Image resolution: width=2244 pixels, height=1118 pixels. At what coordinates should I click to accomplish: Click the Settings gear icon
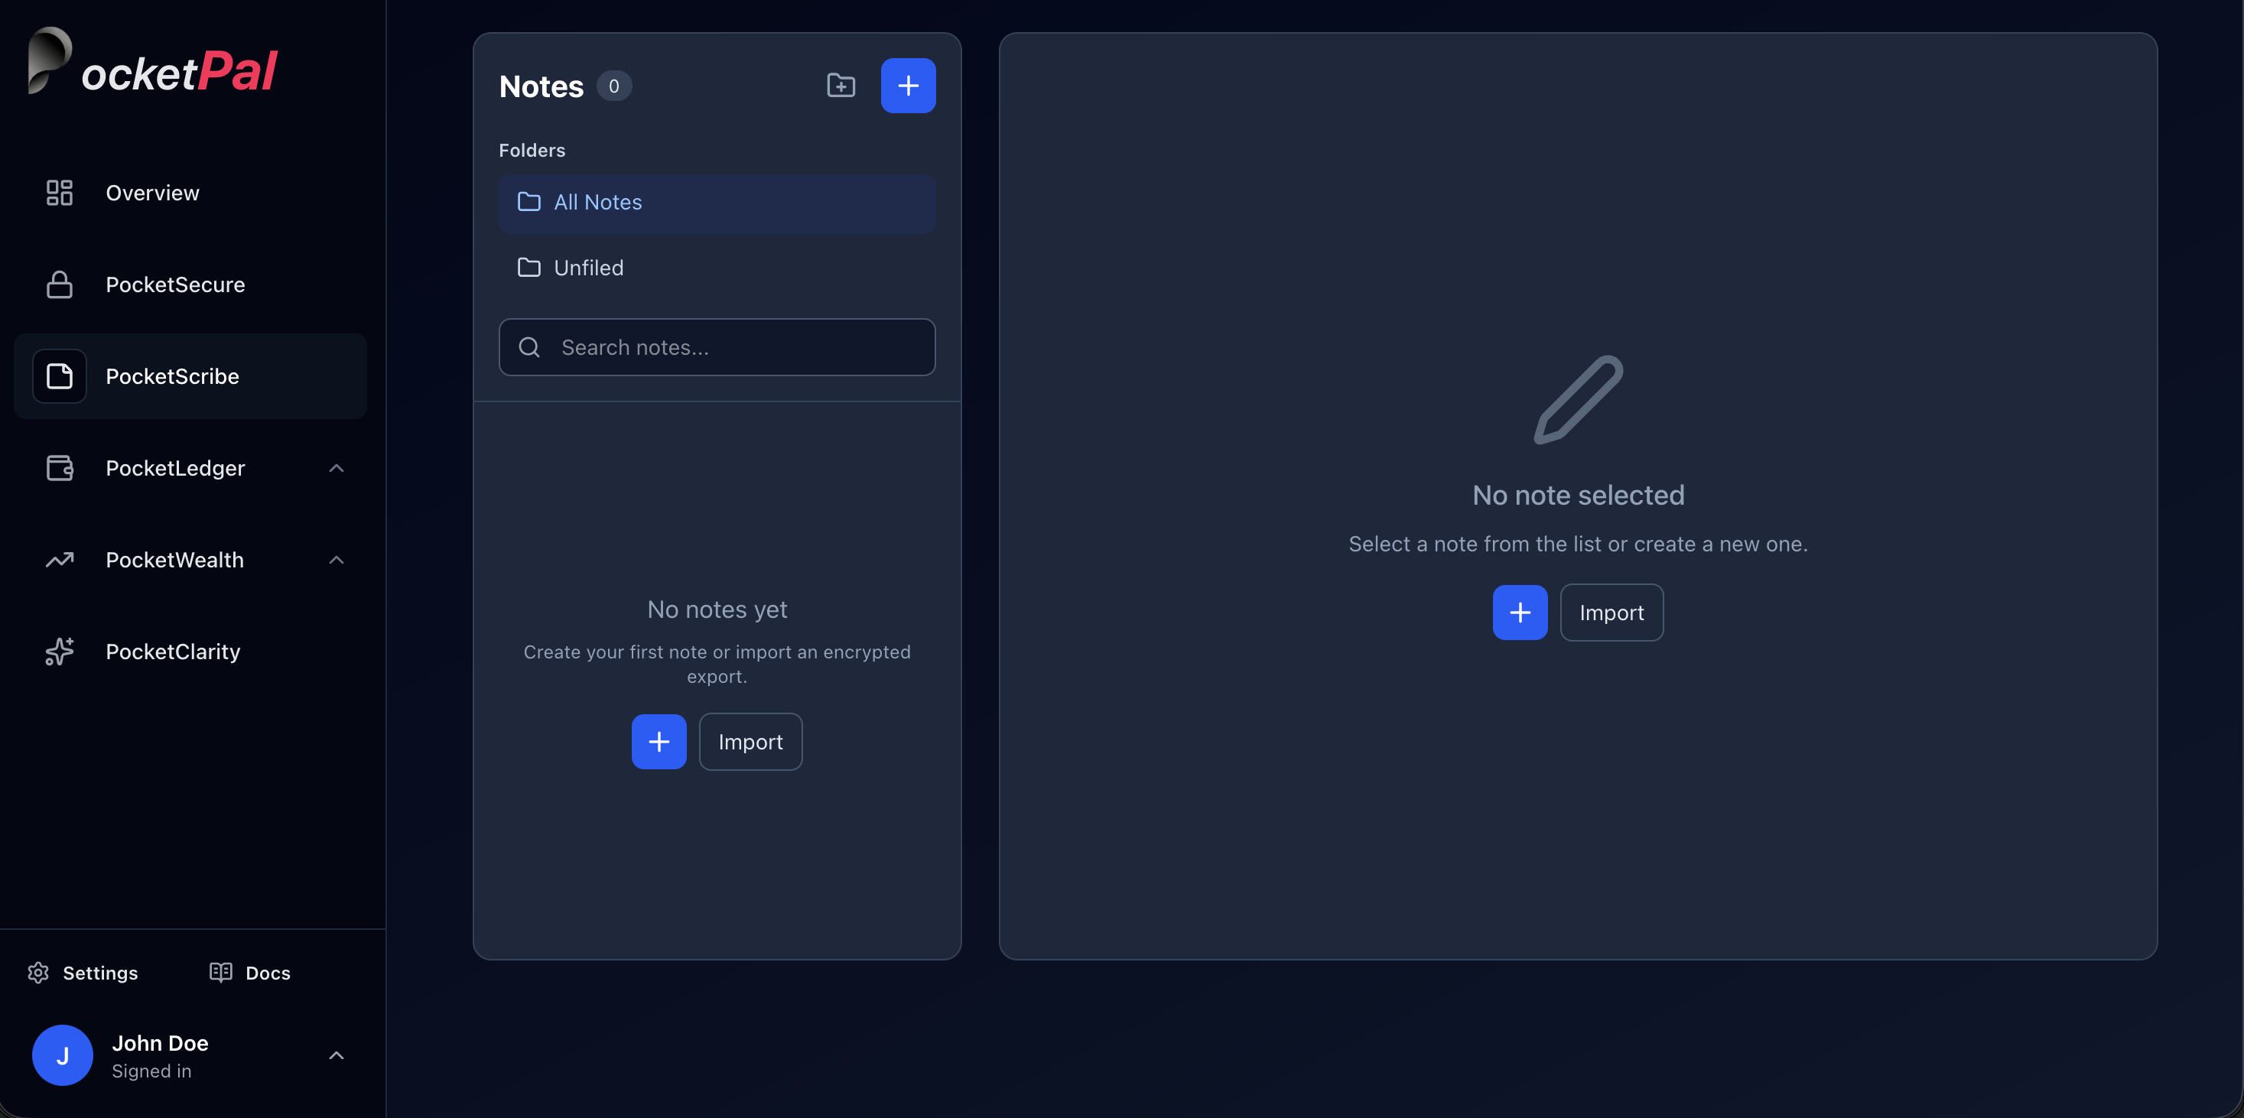click(x=38, y=973)
